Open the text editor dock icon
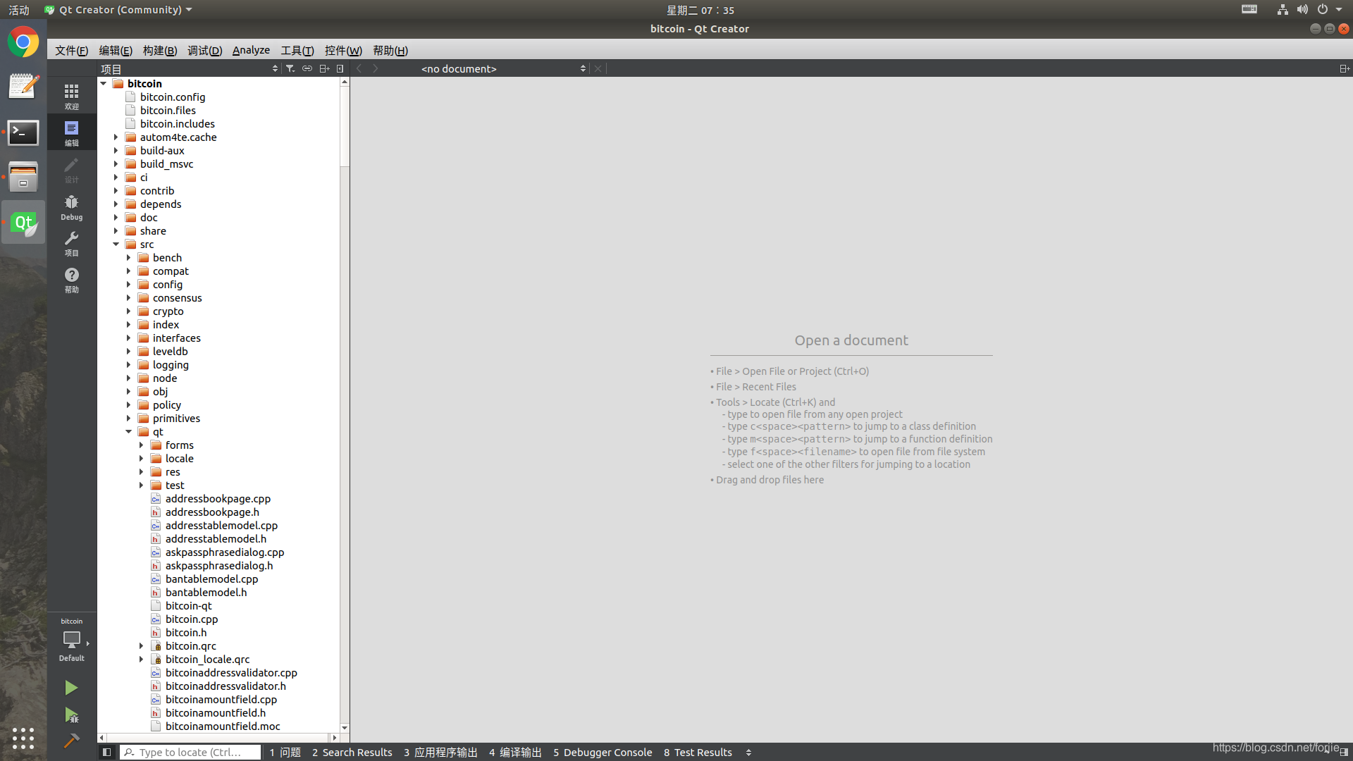 [x=23, y=87]
